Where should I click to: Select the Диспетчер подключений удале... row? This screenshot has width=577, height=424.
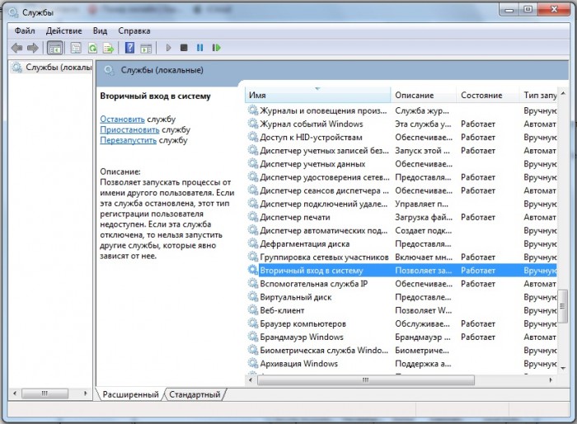[x=401, y=204]
